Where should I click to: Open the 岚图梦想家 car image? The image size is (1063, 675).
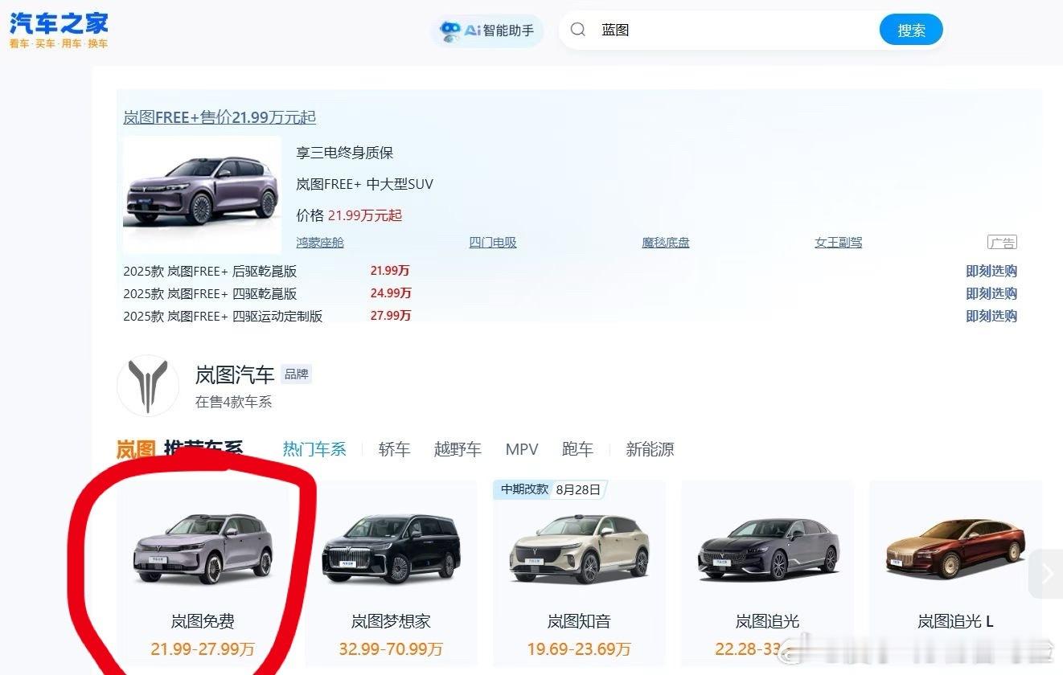point(392,550)
